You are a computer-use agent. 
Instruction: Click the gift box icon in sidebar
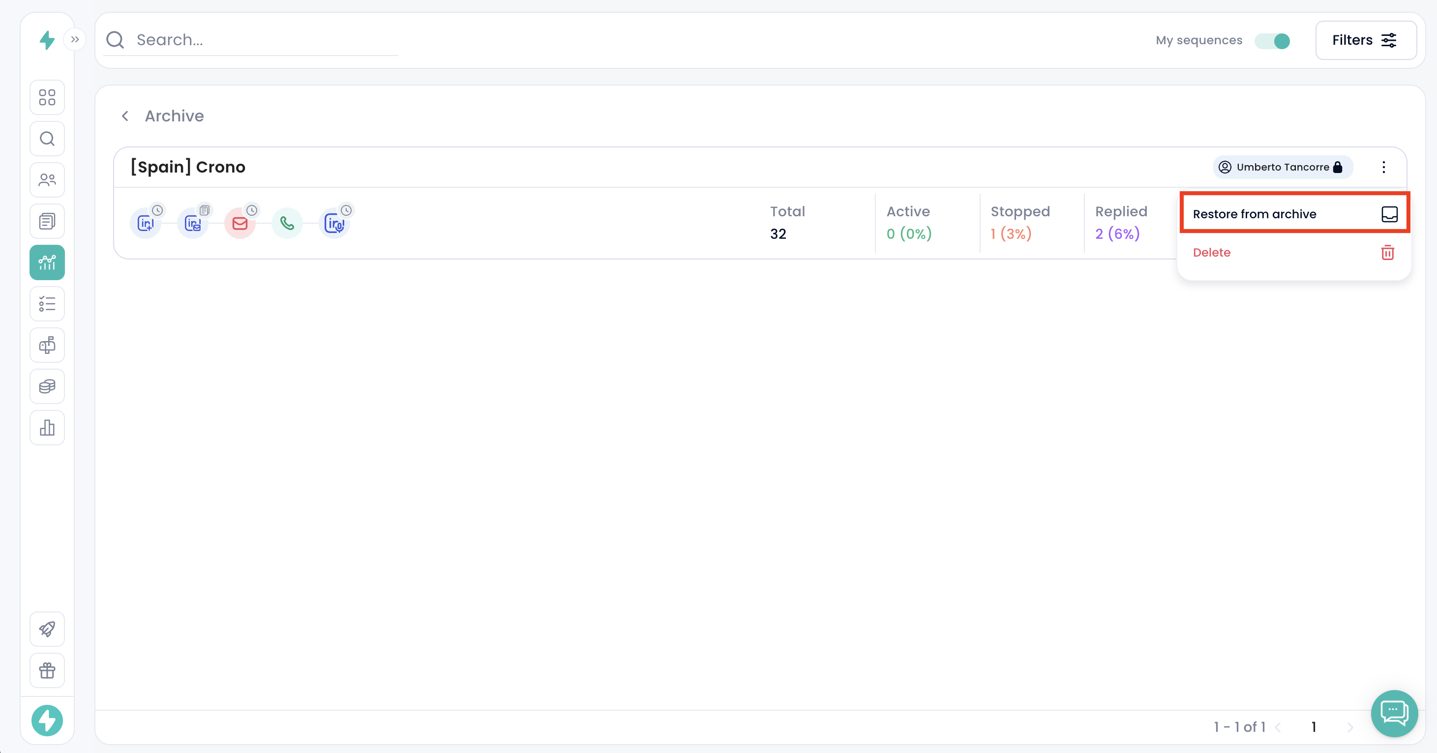(x=47, y=670)
